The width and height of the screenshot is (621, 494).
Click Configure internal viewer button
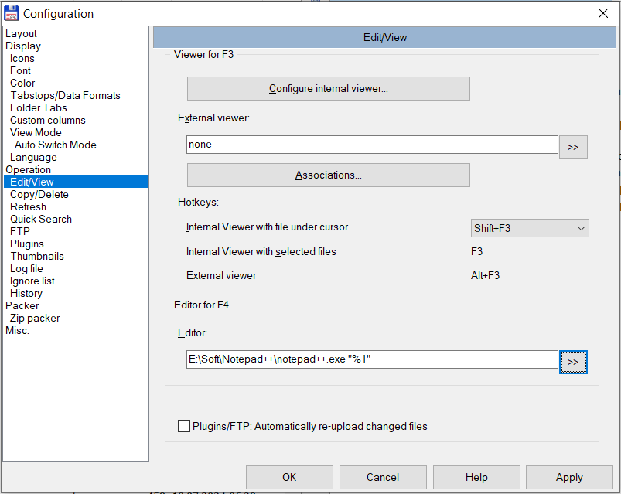[329, 89]
